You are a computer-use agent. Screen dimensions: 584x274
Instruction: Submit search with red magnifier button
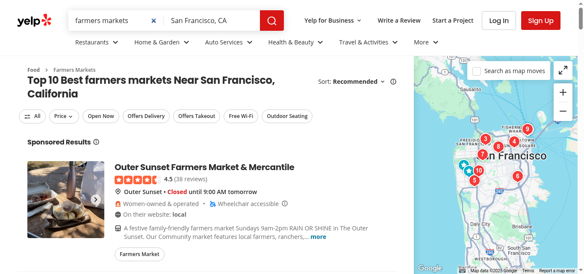click(272, 21)
